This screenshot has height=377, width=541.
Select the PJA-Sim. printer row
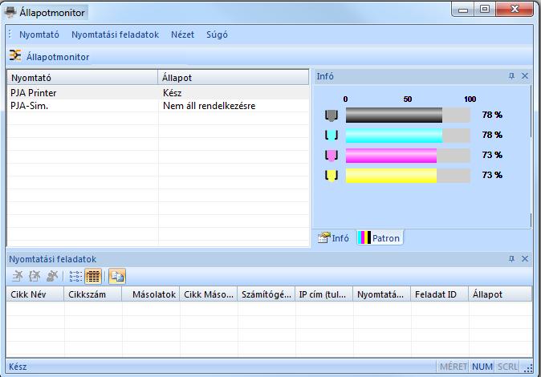tap(158, 106)
